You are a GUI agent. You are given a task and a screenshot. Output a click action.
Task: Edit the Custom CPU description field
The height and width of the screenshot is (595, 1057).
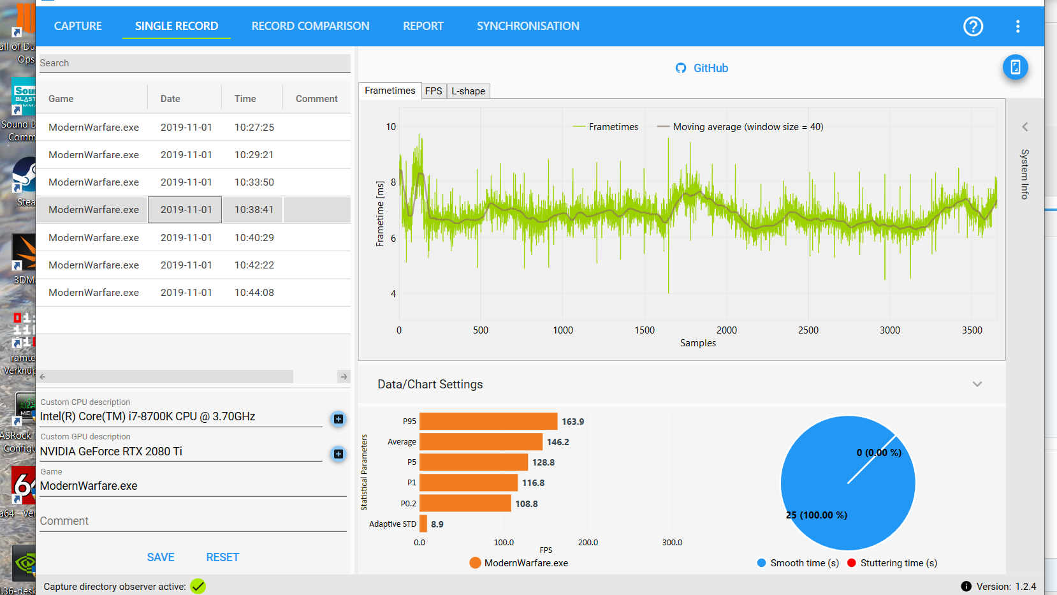pyautogui.click(x=180, y=416)
